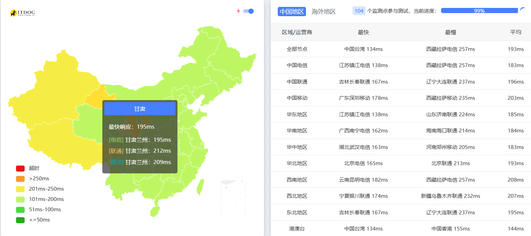Click the light green 101ms-200ms legend swatch
The width and height of the screenshot is (531, 236).
(19, 199)
